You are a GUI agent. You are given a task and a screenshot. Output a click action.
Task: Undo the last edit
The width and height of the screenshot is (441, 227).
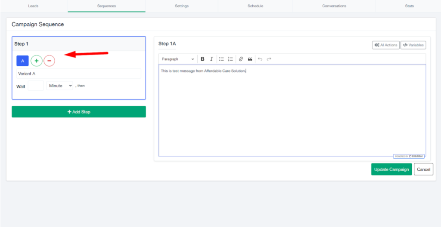[x=260, y=59]
